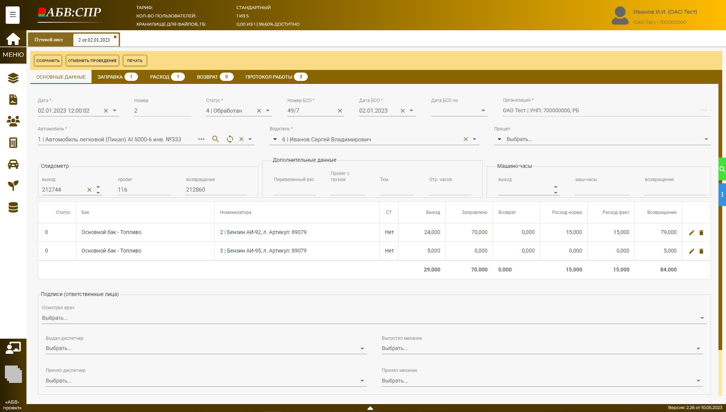The width and height of the screenshot is (726, 412).
Task: Click the database sidebar icon
Action: click(13, 207)
